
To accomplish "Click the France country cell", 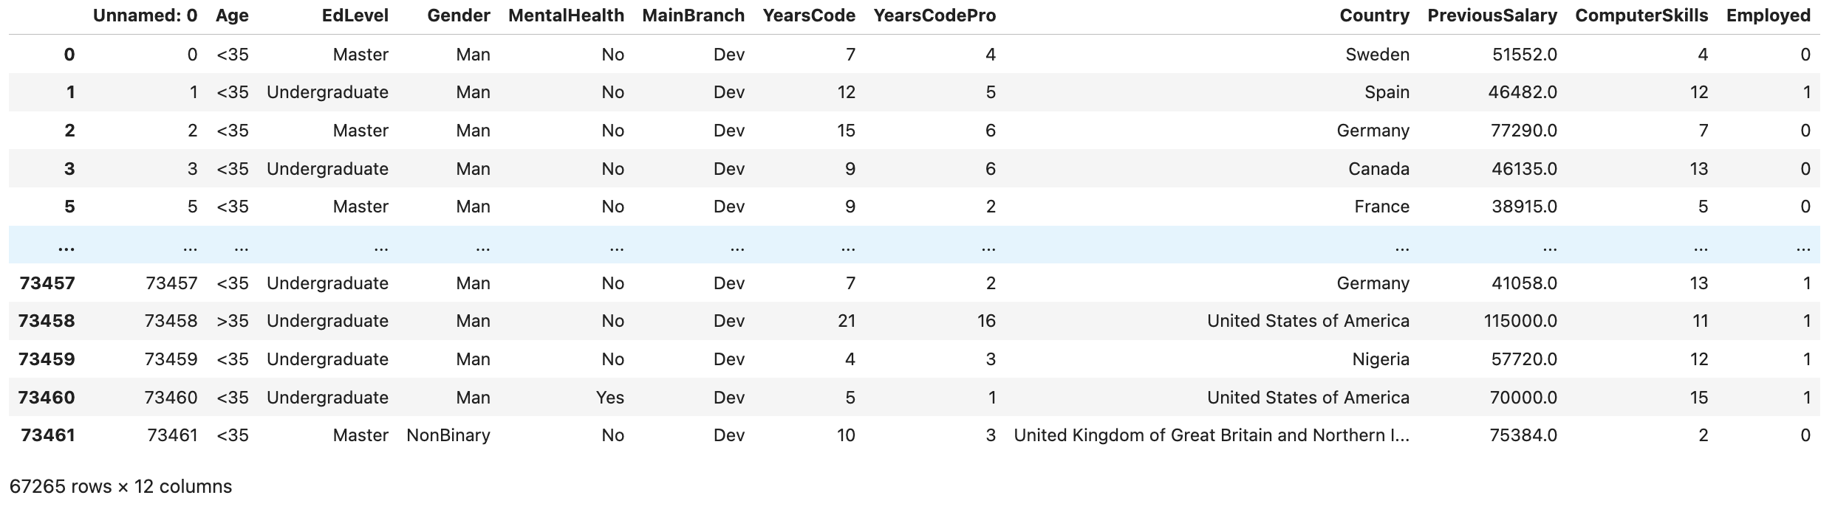I will [x=1381, y=207].
